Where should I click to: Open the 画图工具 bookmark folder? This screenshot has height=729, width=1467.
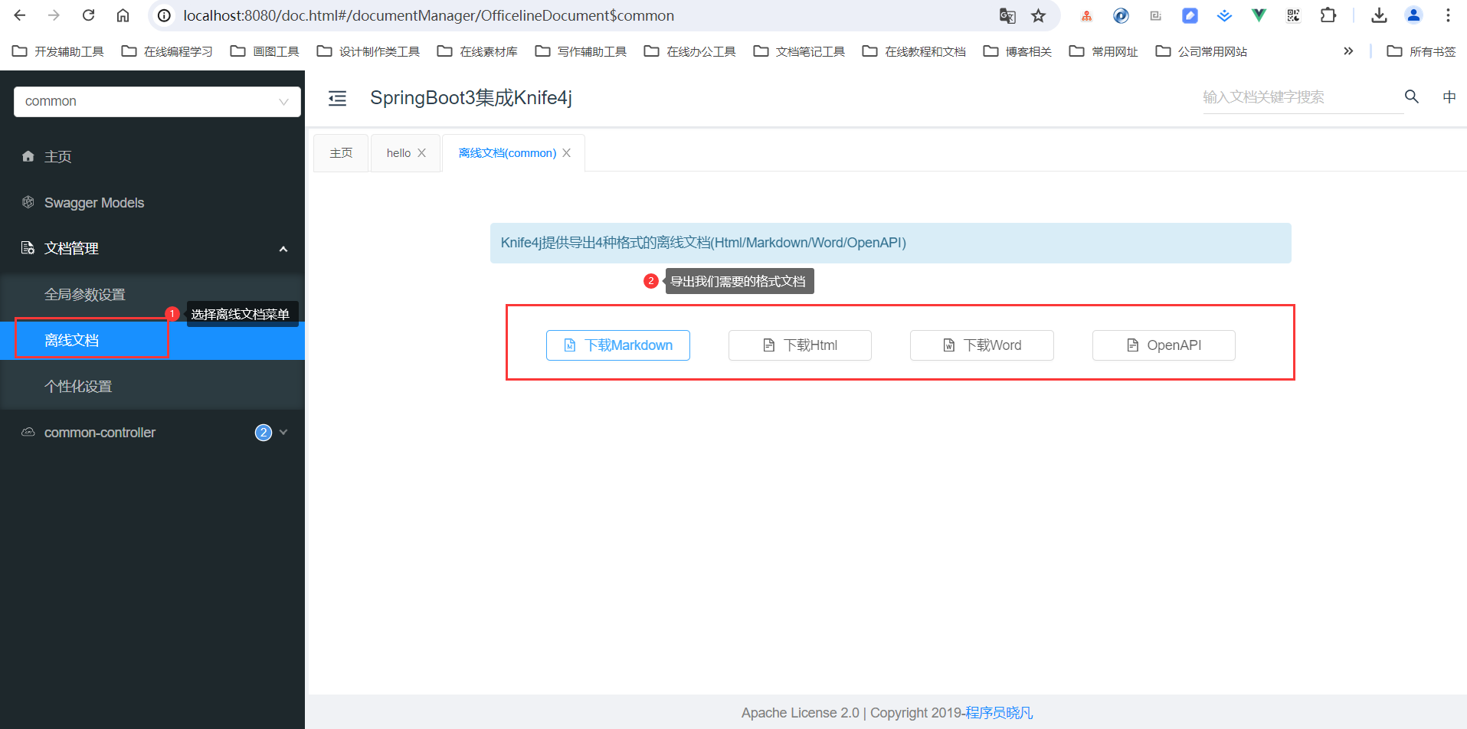coord(265,51)
